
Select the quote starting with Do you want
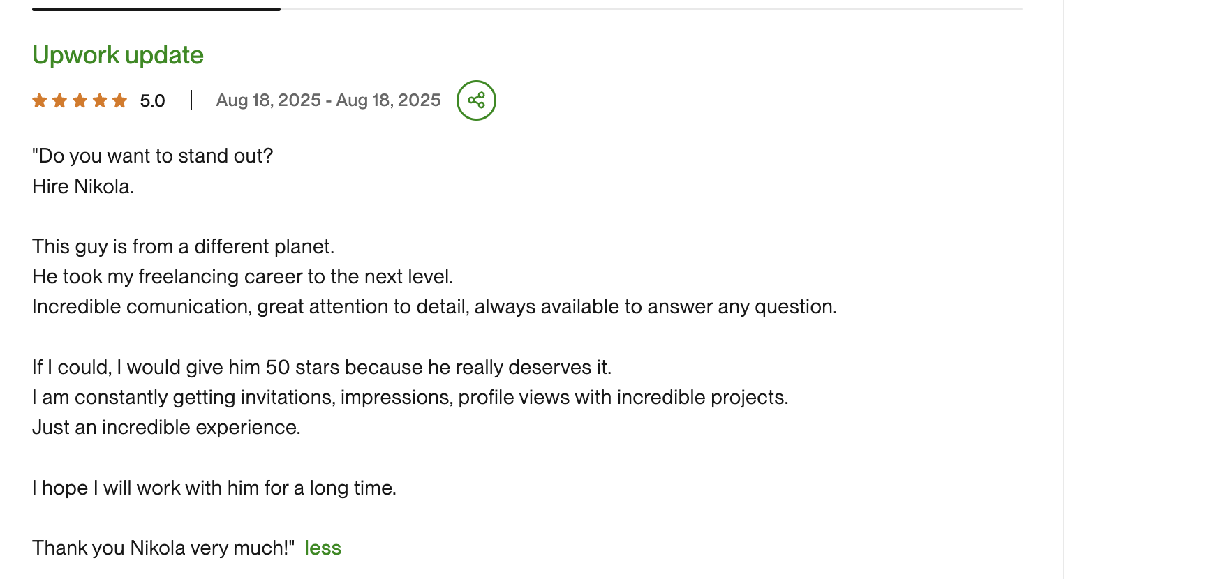tap(152, 156)
